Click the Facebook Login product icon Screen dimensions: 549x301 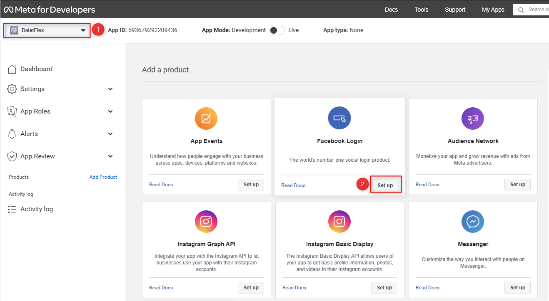339,118
